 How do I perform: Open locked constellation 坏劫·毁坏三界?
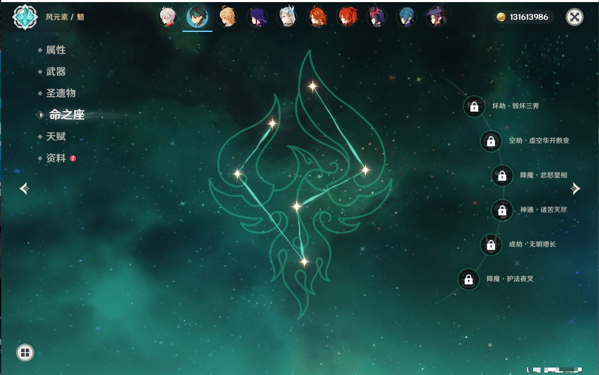click(x=474, y=106)
